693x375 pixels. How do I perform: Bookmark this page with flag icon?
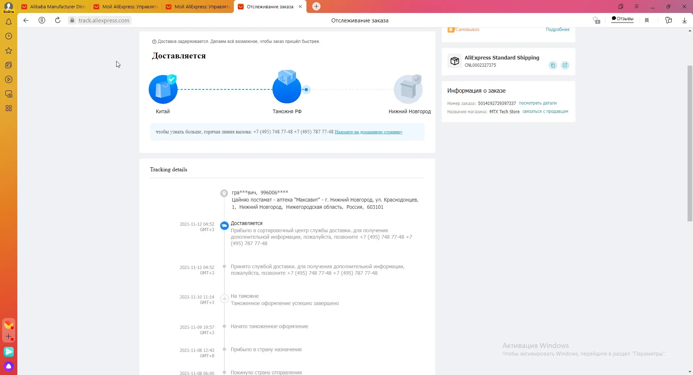[x=647, y=21]
